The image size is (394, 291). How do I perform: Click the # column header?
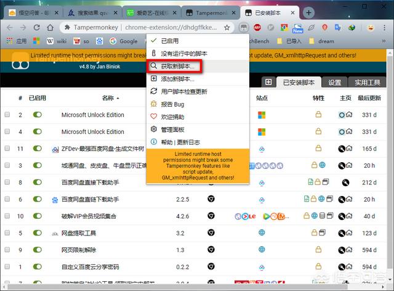tap(20, 98)
